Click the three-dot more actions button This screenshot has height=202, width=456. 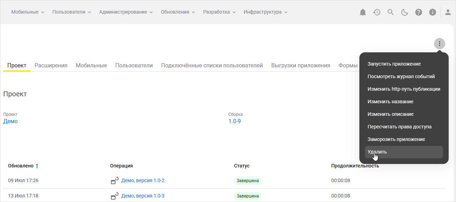point(440,44)
